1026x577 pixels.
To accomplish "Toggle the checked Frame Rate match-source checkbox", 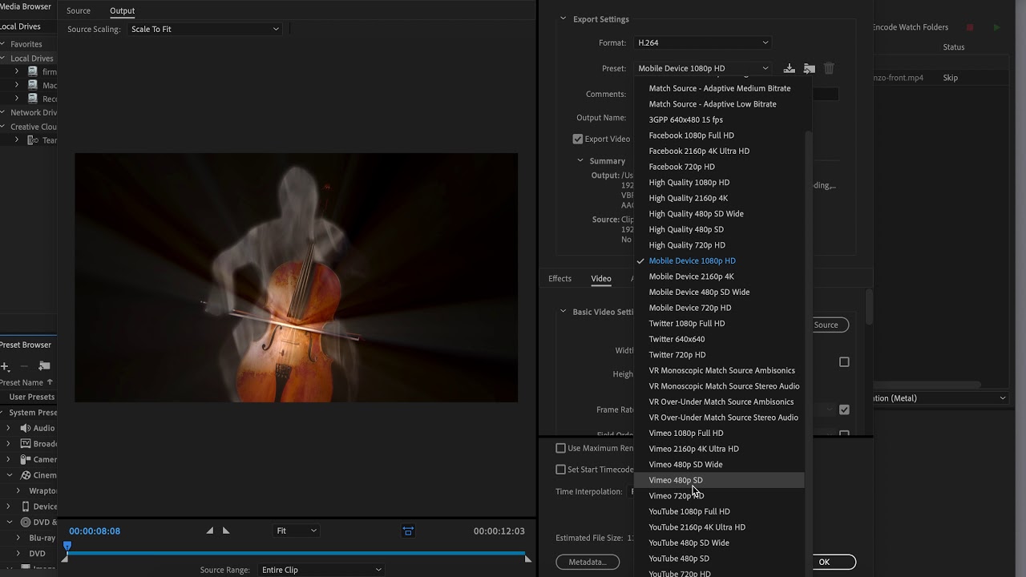I will 844,410.
